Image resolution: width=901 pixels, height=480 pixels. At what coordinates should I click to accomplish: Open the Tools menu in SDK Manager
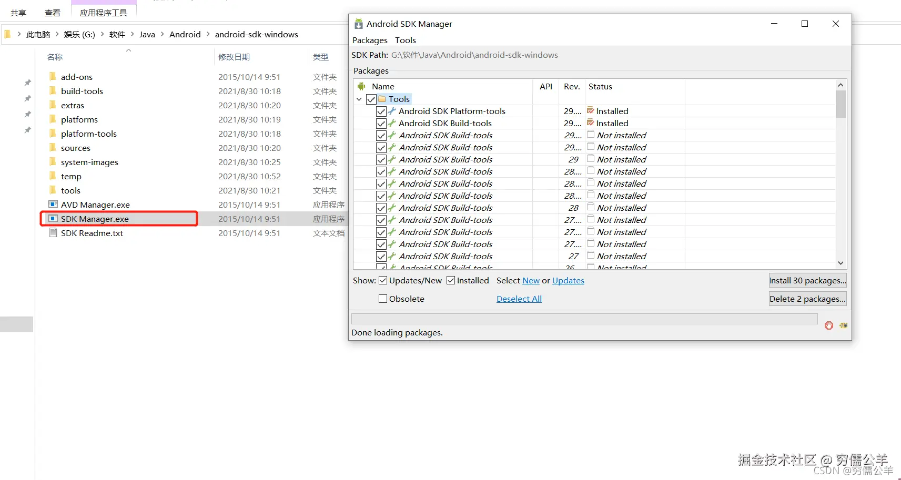pyautogui.click(x=406, y=40)
